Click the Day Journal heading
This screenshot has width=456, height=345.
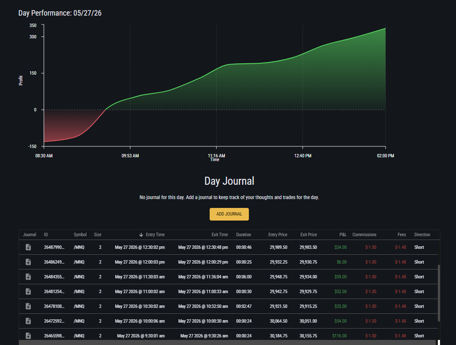pyautogui.click(x=229, y=181)
